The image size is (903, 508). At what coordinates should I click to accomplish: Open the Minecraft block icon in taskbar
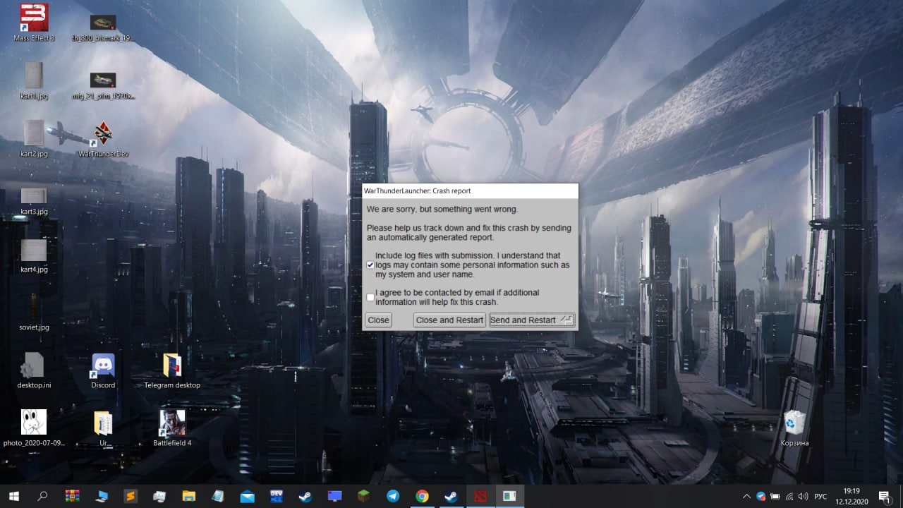tap(363, 496)
